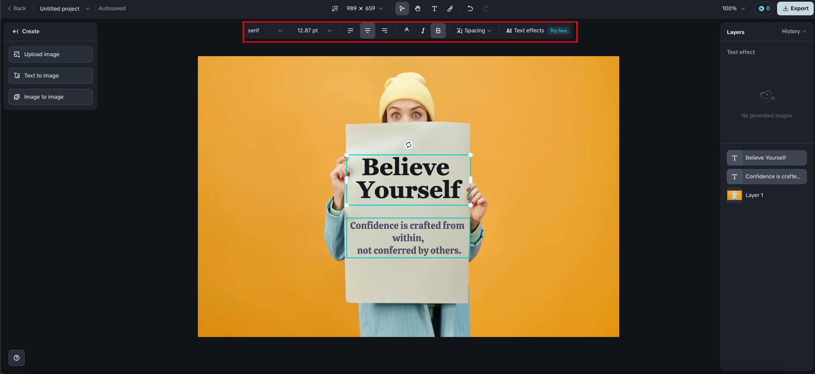Click the redo arrow
Viewport: 815px width, 374px height.
click(486, 8)
